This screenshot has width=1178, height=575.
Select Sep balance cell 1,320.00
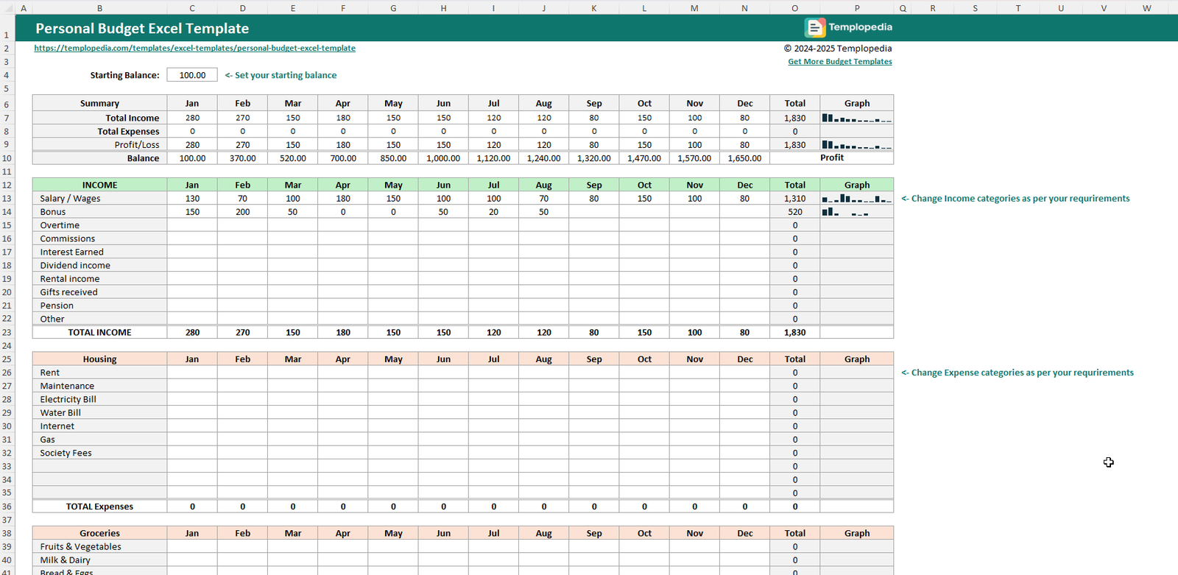pyautogui.click(x=593, y=158)
